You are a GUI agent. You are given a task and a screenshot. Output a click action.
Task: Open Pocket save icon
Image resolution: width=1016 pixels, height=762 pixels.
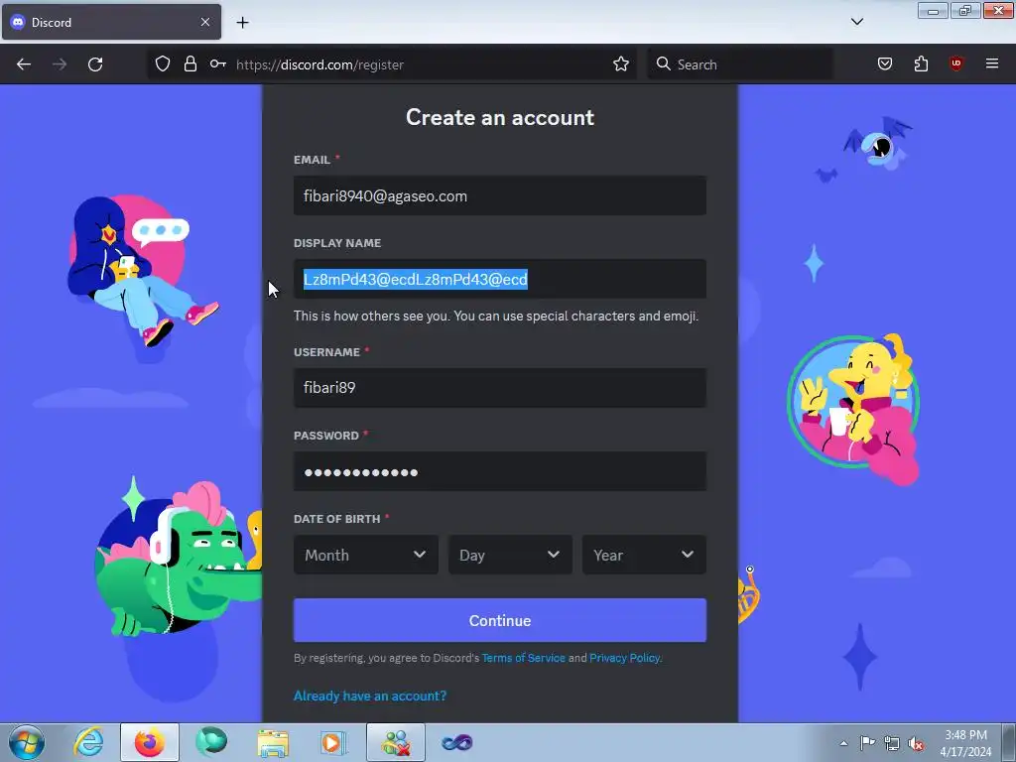click(x=884, y=63)
